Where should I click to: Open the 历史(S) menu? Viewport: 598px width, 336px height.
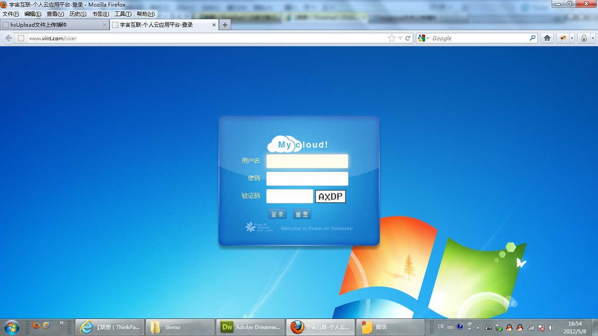[x=78, y=14]
